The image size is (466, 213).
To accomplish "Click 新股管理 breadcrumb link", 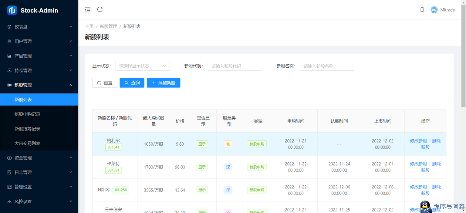I will pos(108,26).
